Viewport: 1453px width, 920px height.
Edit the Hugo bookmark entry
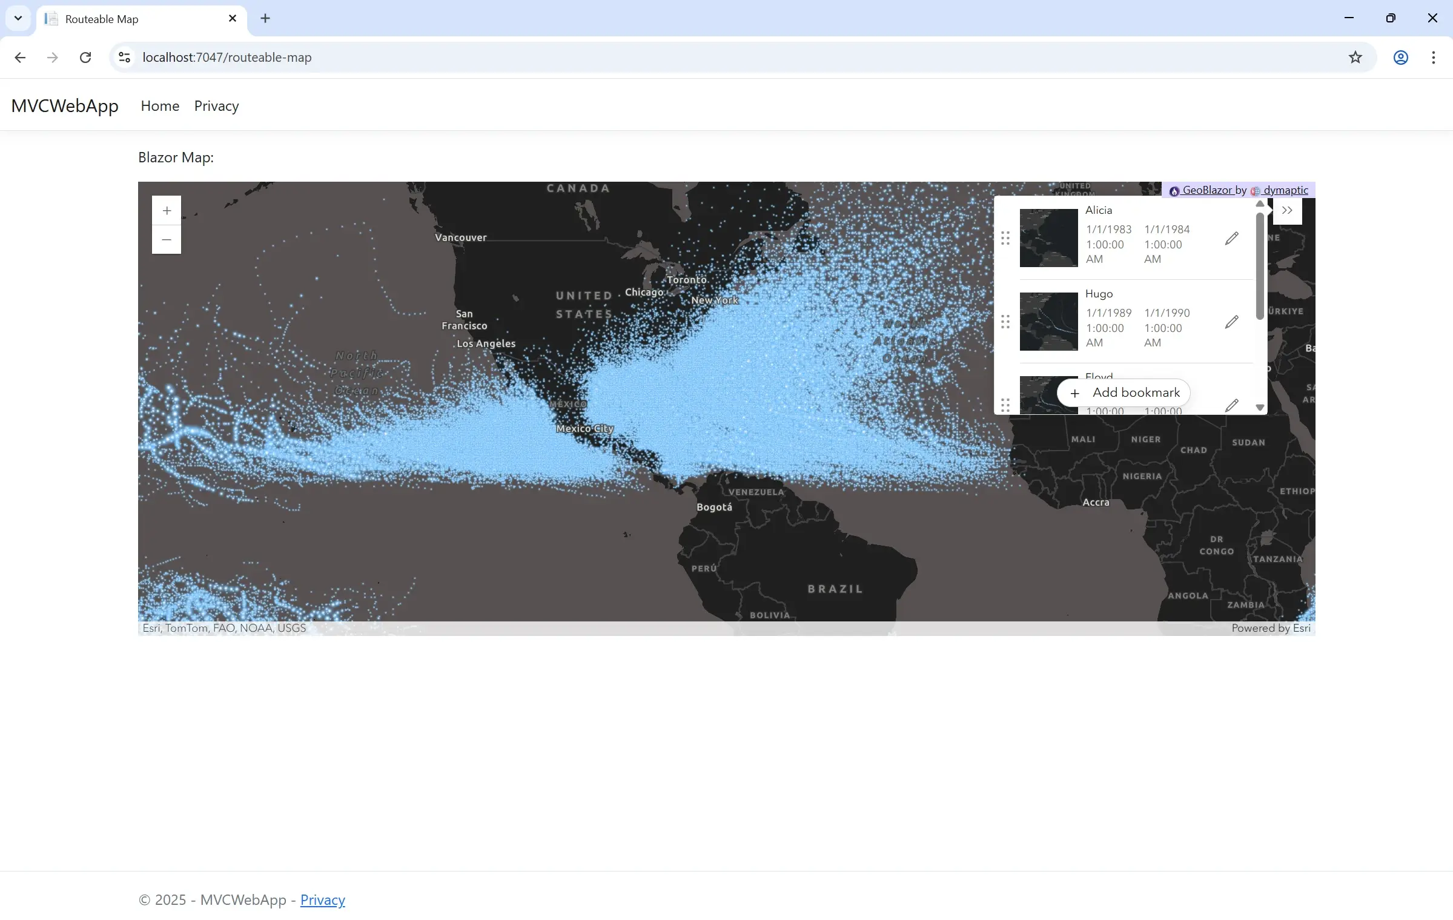[1232, 321]
